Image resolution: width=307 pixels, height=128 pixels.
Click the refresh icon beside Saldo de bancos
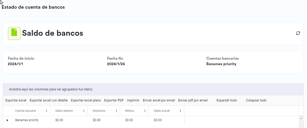pyautogui.click(x=298, y=33)
